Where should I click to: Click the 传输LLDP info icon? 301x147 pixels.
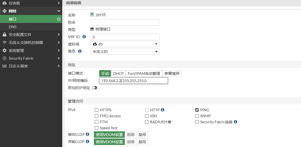pyautogui.click(x=87, y=142)
